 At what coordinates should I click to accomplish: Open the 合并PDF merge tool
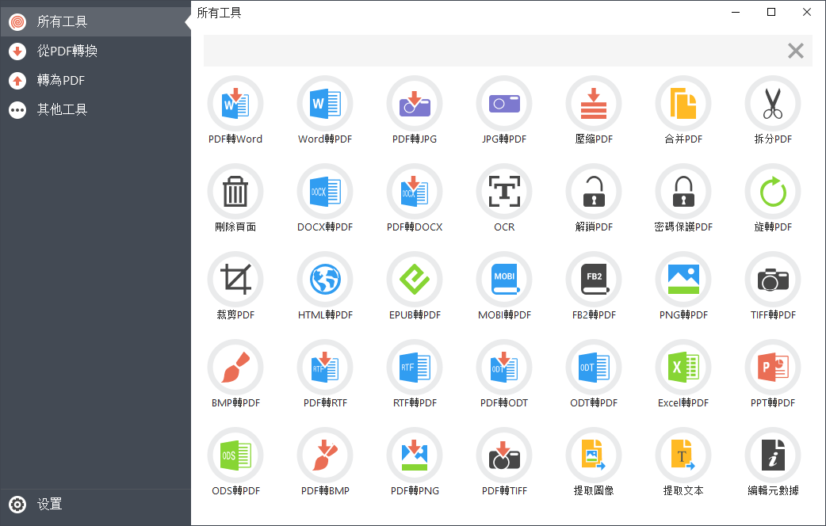683,104
